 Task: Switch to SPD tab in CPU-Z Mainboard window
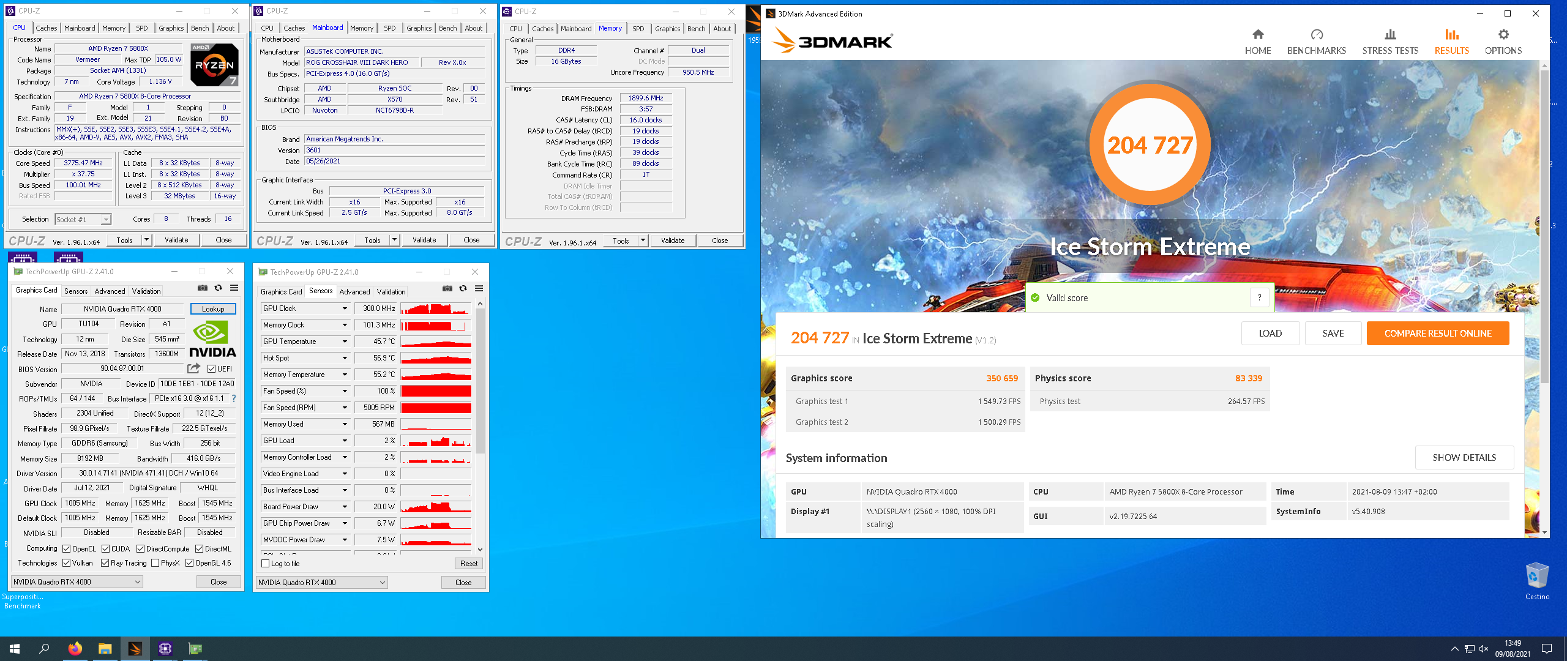pyautogui.click(x=389, y=28)
